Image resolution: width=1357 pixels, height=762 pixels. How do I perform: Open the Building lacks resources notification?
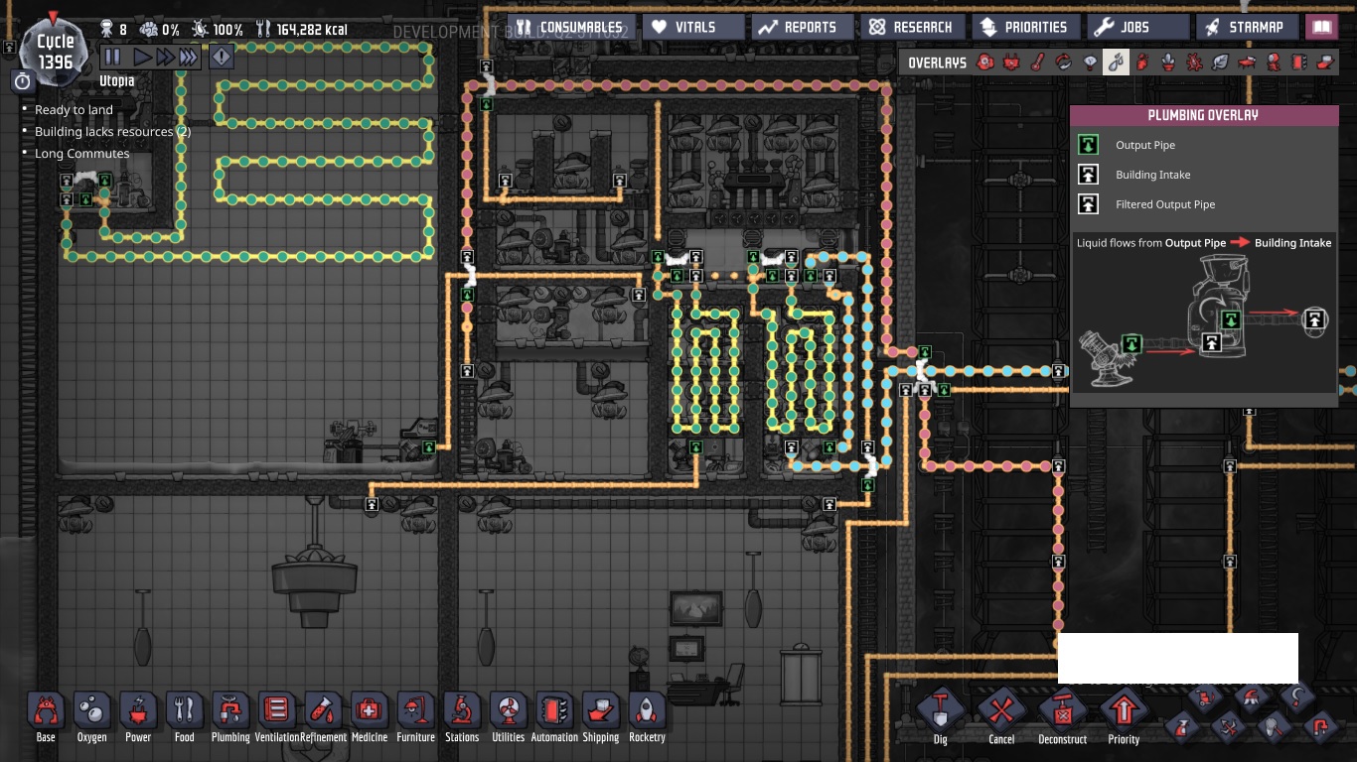pos(112,132)
